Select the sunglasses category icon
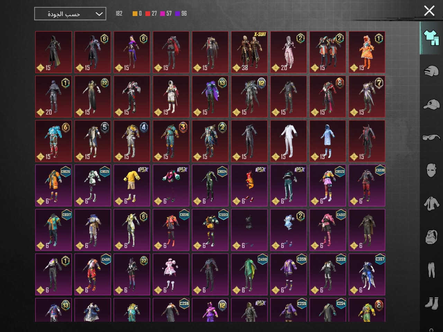Screen dimensions: 443x332 point(431,137)
